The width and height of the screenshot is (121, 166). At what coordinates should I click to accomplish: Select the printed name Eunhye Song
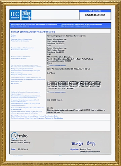pyautogui.click(x=86, y=149)
